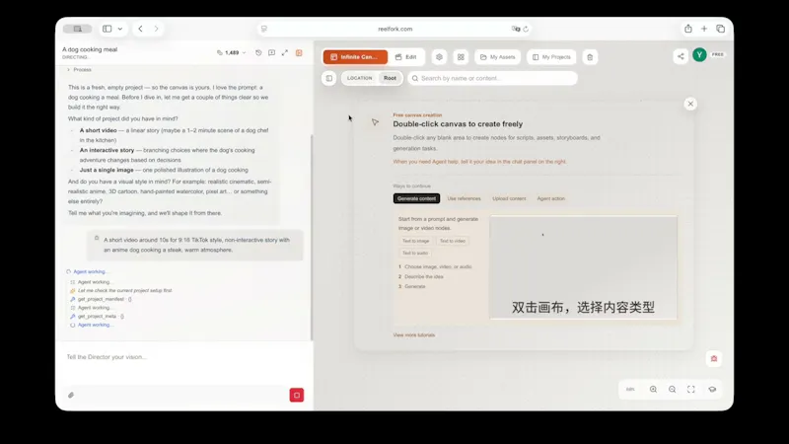Focus the Search by name or content field
Screen dimensions: 789x444
click(492, 79)
